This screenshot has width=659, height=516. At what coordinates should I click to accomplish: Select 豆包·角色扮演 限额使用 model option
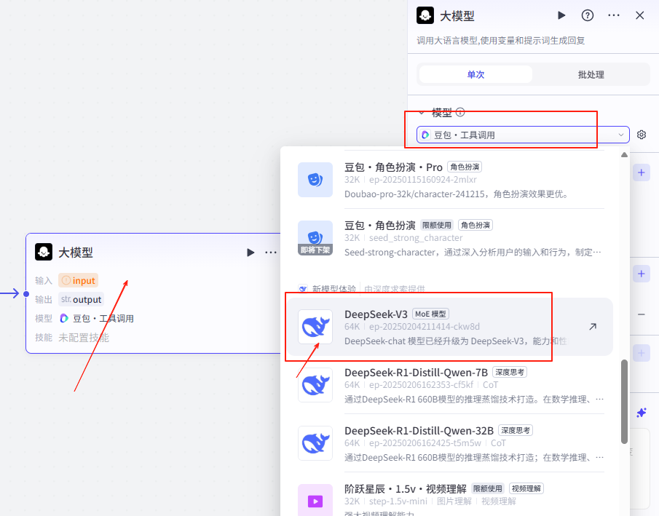pos(451,238)
